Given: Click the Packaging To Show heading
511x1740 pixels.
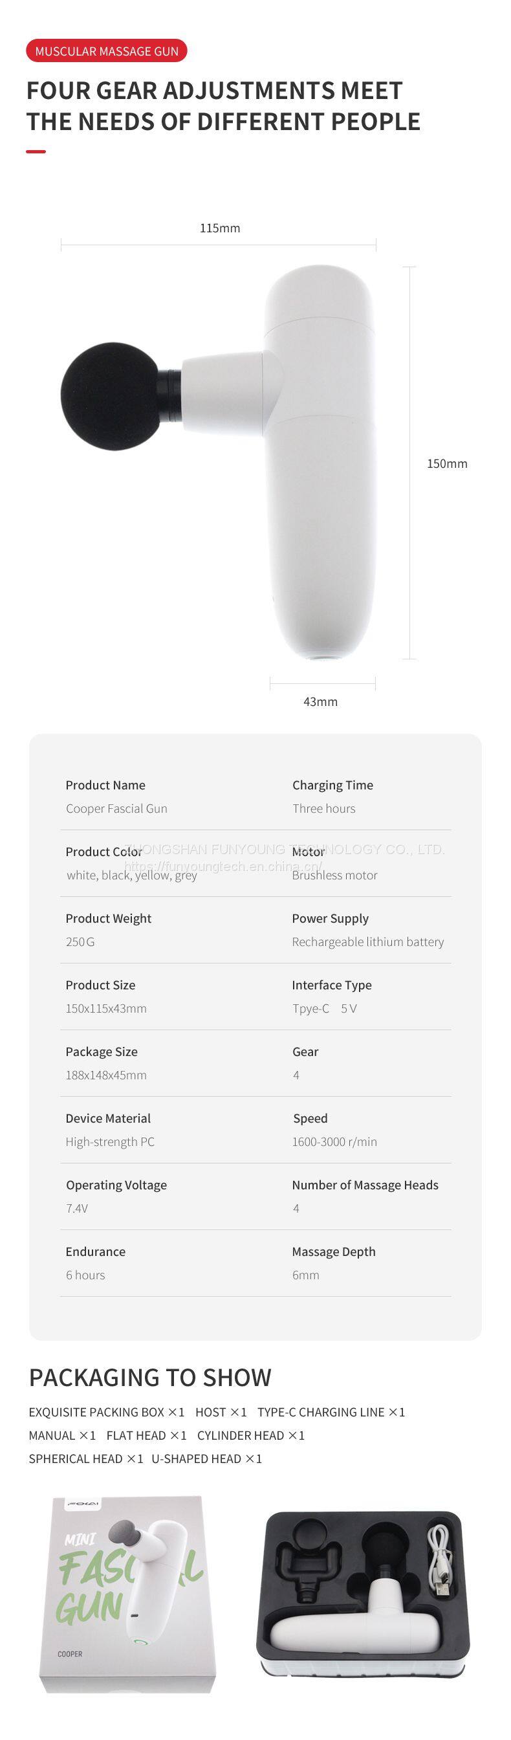Looking at the screenshot, I should point(150,1376).
